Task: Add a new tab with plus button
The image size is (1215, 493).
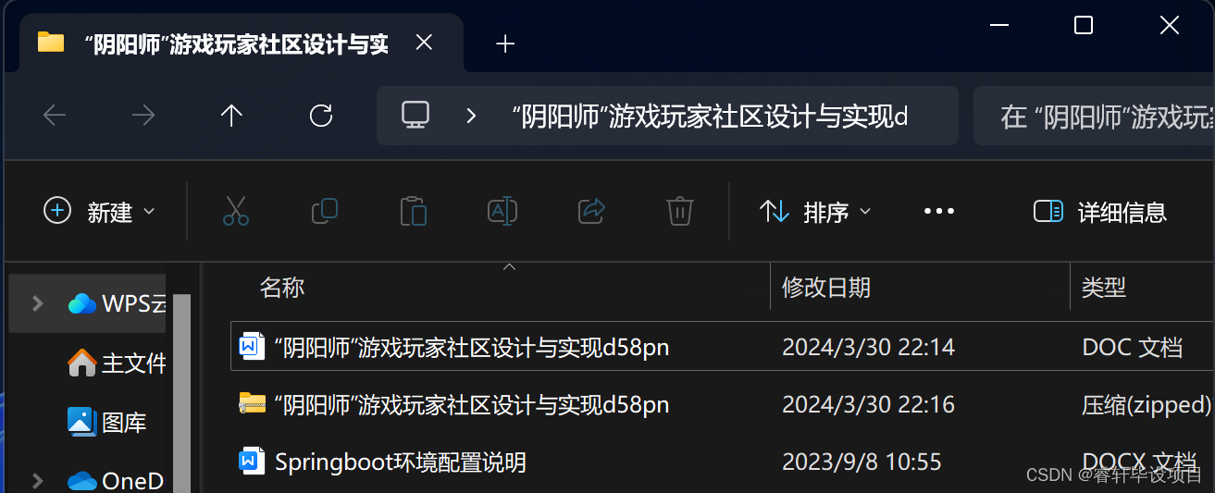Action: pos(505,43)
